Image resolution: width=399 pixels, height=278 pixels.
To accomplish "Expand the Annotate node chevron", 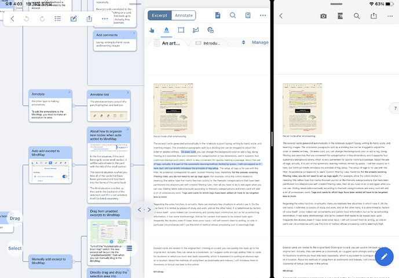I will click(69, 92).
